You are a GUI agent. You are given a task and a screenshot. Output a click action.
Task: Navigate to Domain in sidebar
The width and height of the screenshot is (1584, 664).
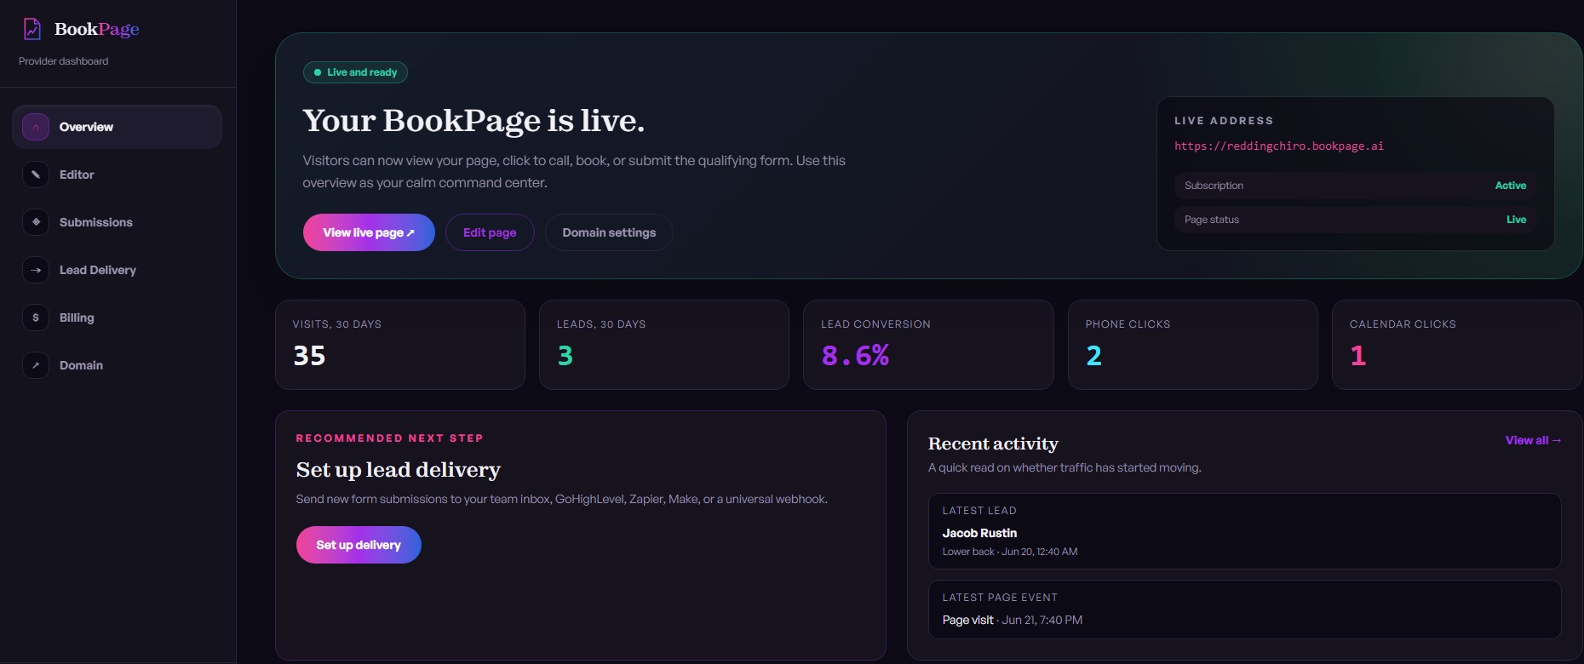click(117, 365)
